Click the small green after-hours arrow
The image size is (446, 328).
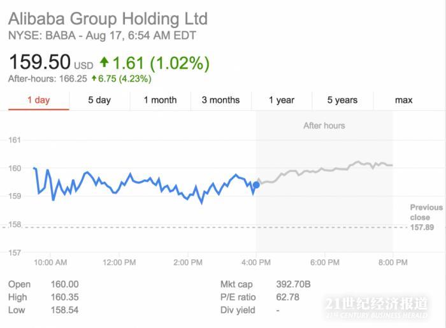pos(94,79)
